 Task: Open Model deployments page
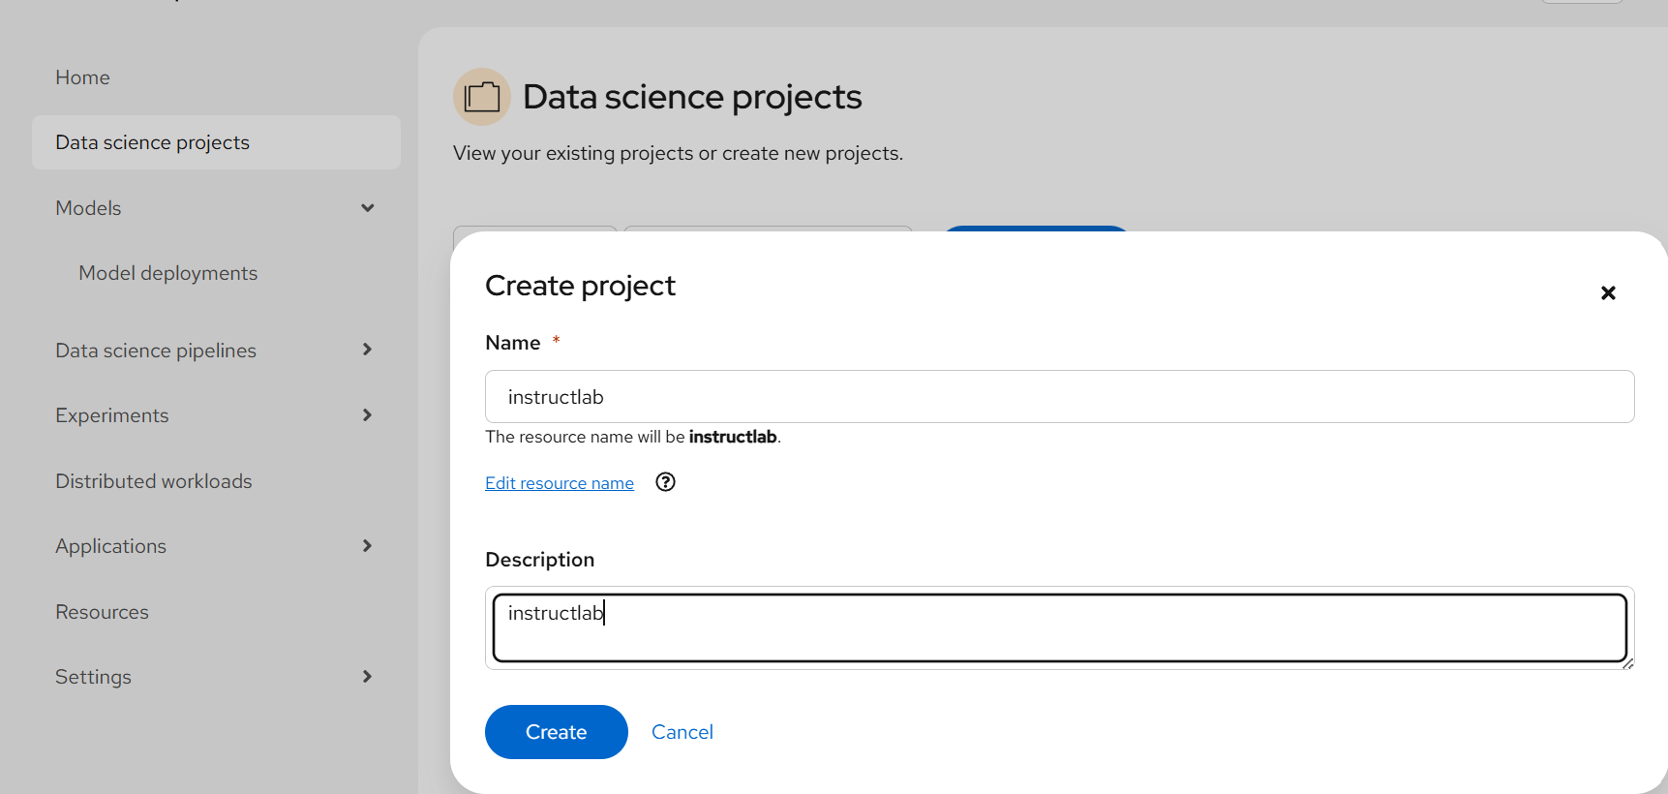click(168, 273)
